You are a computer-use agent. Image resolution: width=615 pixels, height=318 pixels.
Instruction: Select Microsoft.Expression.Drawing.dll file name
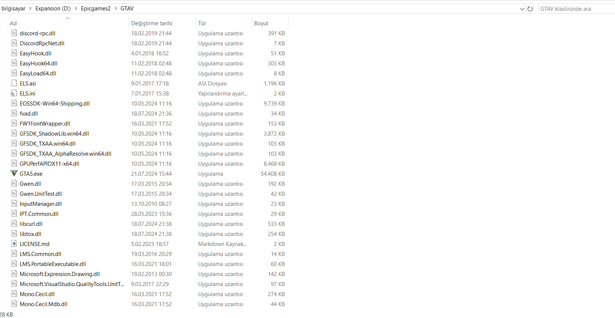click(x=60, y=274)
